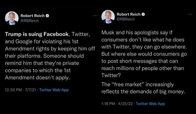Click the Twitter Web App link under the left tweet

tap(54, 90)
